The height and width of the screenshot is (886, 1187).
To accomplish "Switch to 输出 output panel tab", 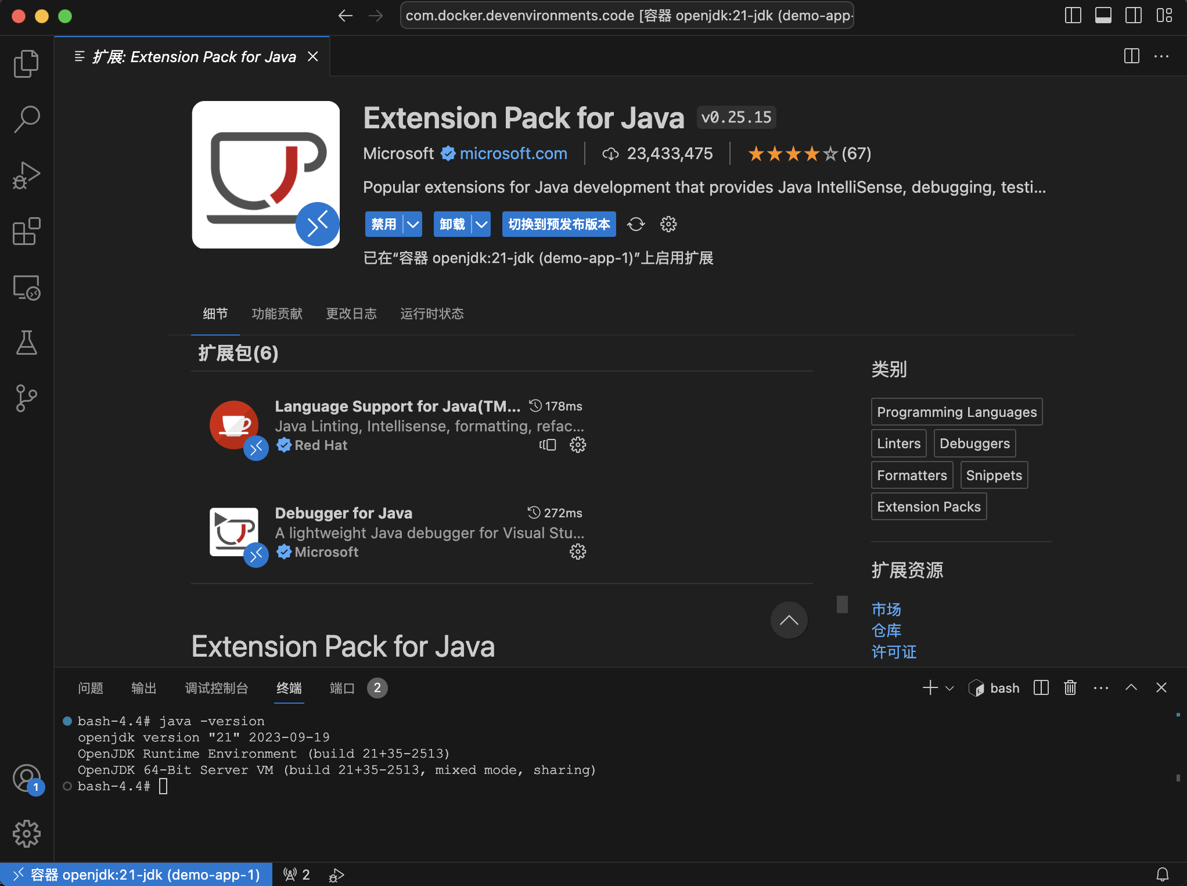I will pos(144,688).
